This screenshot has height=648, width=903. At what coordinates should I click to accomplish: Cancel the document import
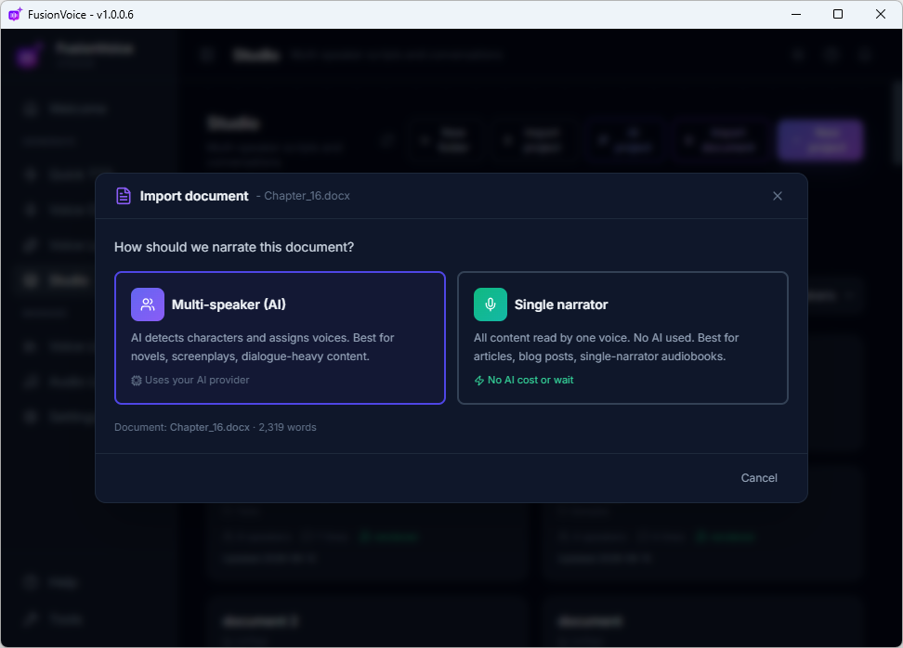(758, 478)
